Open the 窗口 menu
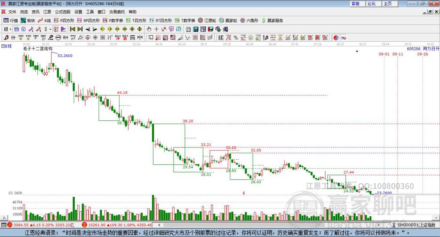 101,12
